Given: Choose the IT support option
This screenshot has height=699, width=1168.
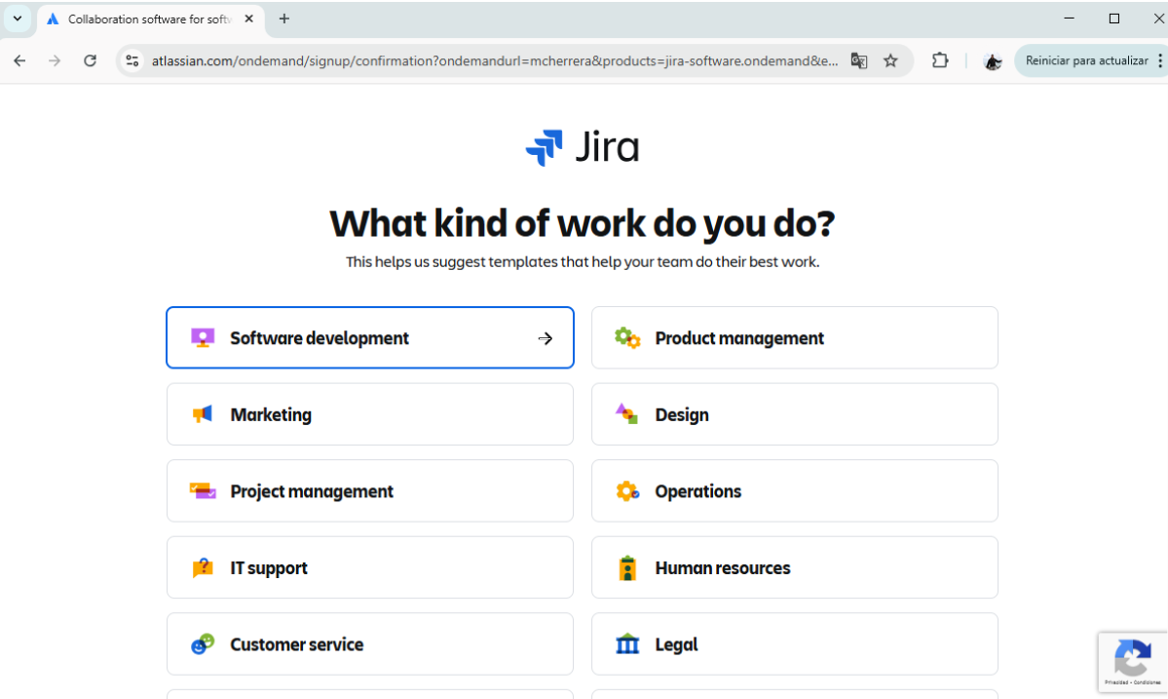Looking at the screenshot, I should tap(269, 568).
